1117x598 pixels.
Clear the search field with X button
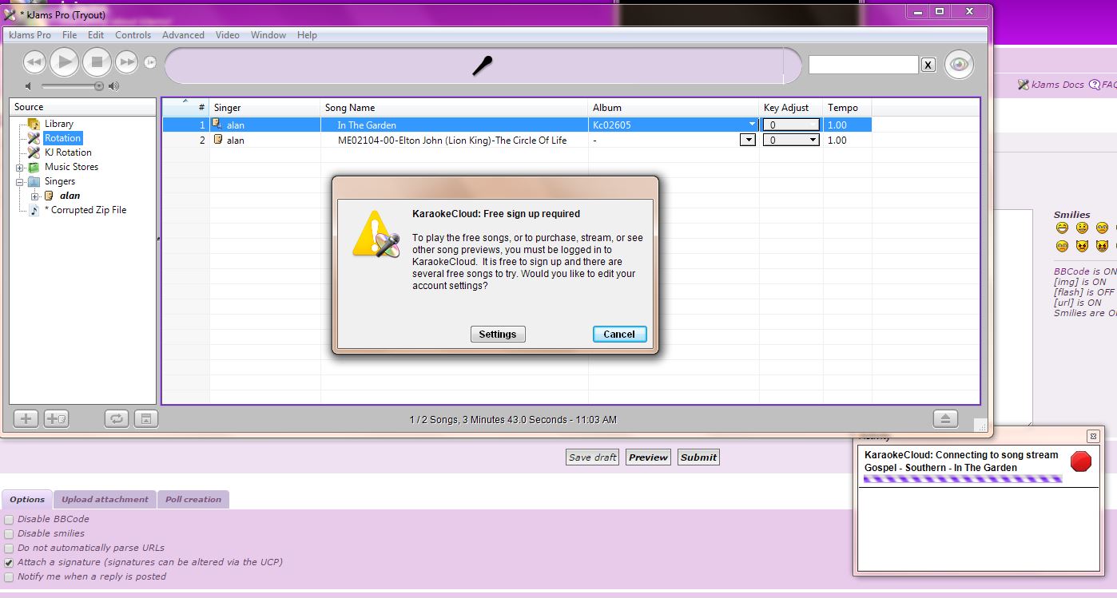click(928, 65)
